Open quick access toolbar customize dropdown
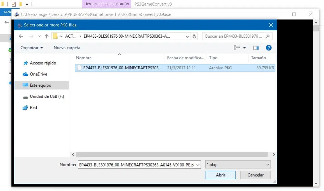Image resolution: width=324 pixels, height=191 pixels. (x=27, y=4)
